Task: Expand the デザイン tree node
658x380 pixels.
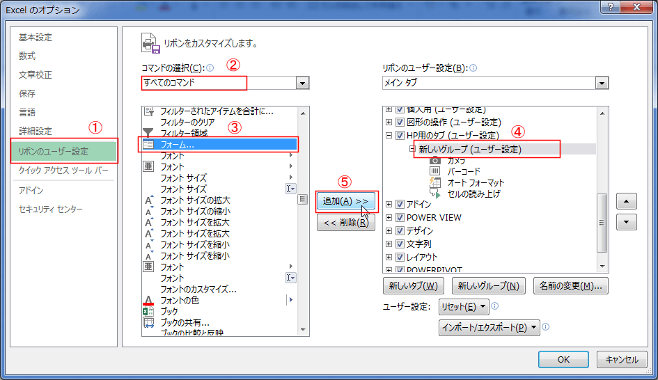Action: 389,230
